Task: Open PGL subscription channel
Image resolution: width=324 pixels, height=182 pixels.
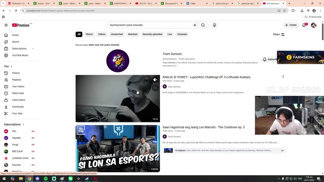Action: (x=20, y=131)
